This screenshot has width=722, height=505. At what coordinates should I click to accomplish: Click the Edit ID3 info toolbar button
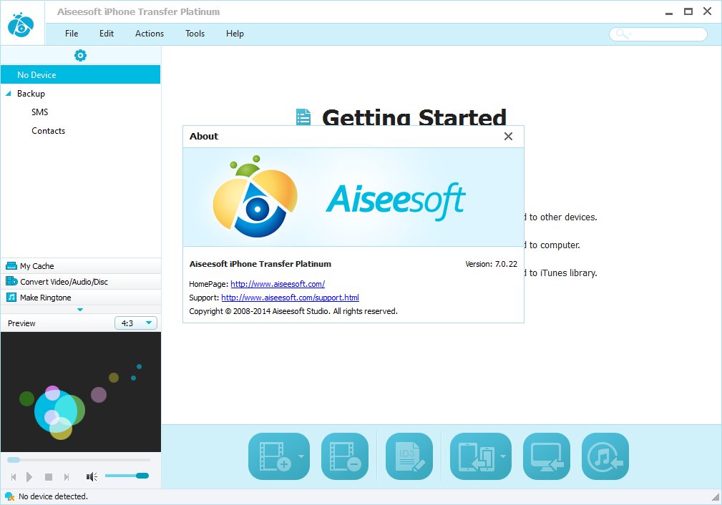tap(409, 456)
